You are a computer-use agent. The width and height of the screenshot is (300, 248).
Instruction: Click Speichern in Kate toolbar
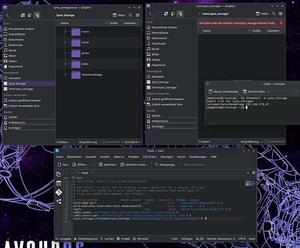[x=108, y=165]
